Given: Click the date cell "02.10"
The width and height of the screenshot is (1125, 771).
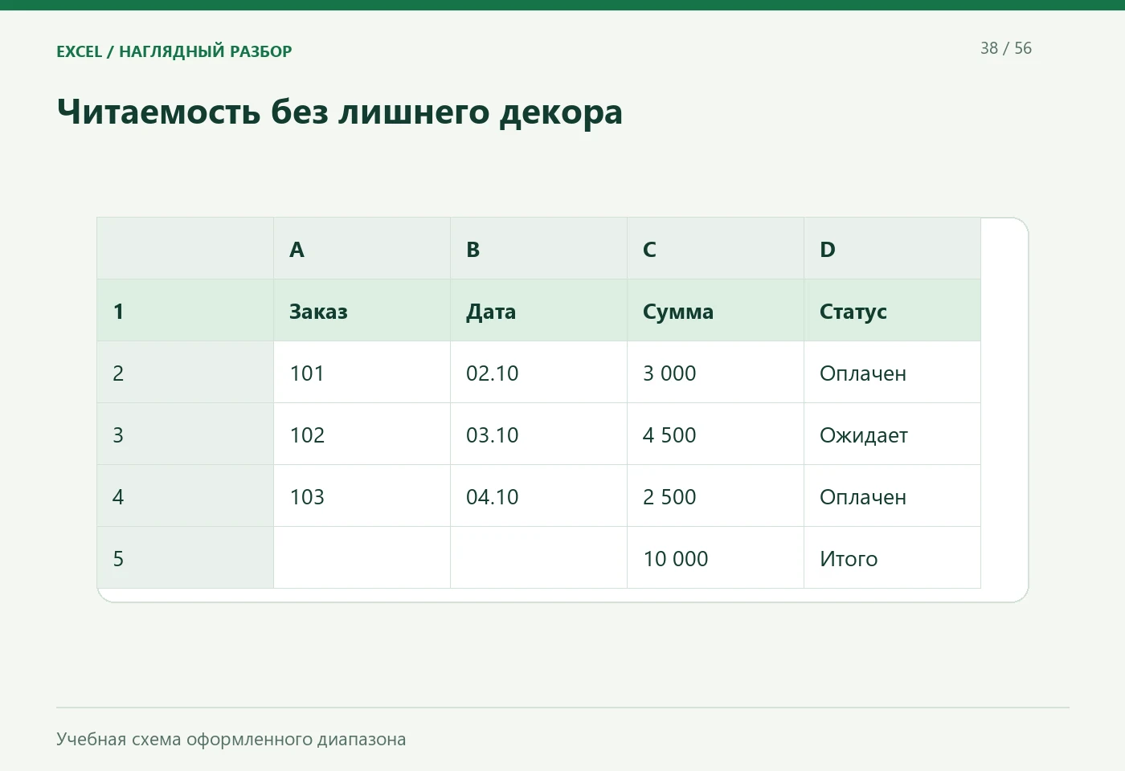Looking at the screenshot, I should 538,373.
